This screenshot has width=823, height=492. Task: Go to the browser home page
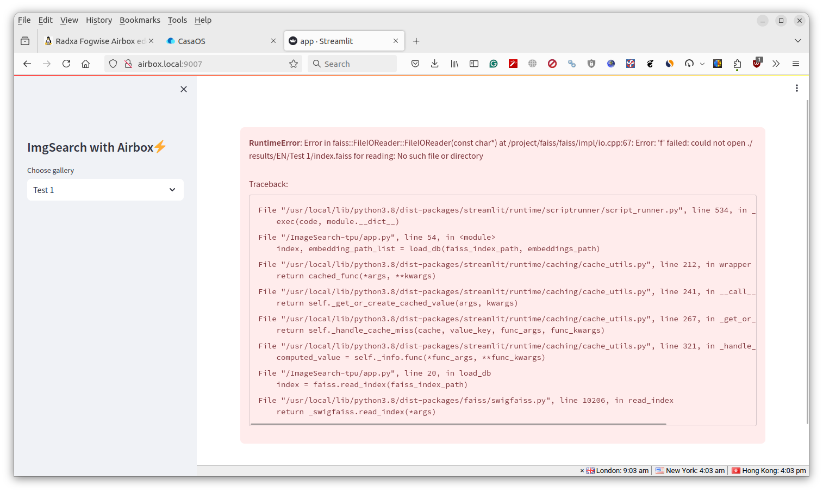pyautogui.click(x=86, y=64)
